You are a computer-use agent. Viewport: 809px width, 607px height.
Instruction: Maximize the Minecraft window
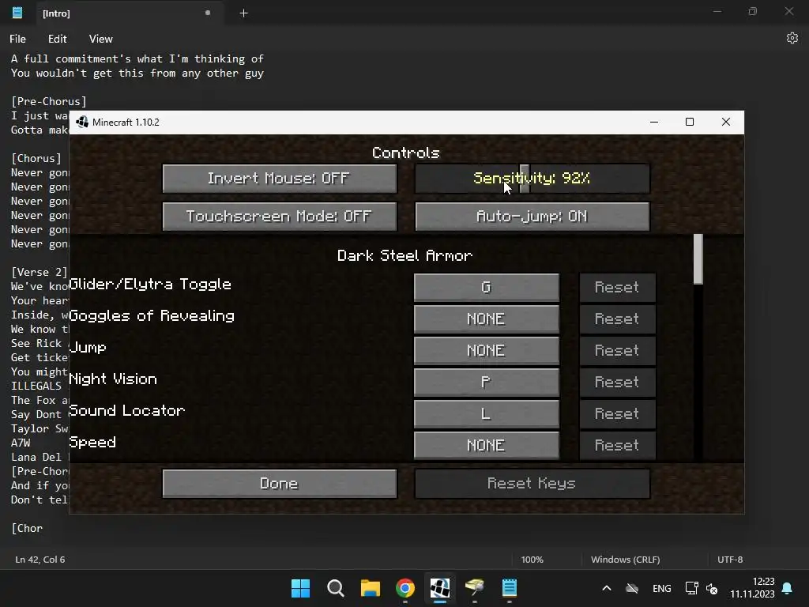point(690,122)
